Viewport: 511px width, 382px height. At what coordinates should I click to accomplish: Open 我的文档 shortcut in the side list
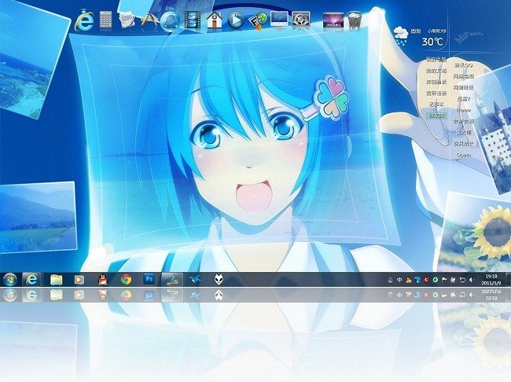436,71
